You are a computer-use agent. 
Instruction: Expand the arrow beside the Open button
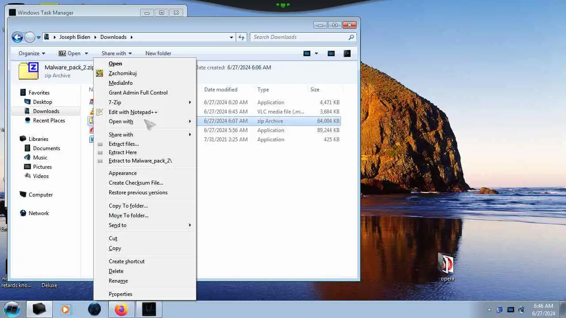coord(86,53)
